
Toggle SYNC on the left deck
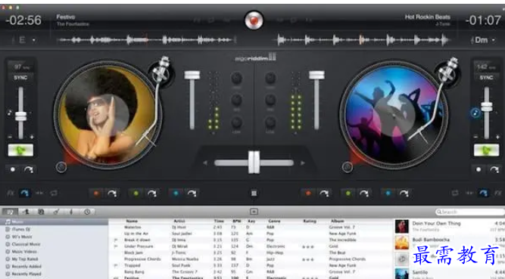point(20,78)
